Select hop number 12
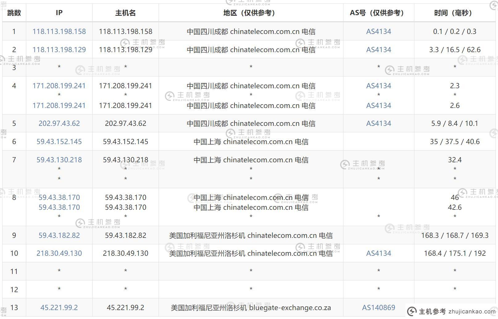Image resolution: width=498 pixels, height=319 pixels. 14,290
